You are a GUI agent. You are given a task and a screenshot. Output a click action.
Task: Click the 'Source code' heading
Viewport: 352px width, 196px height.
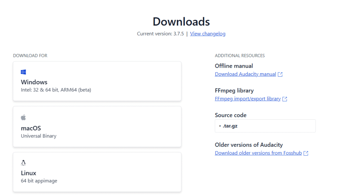tap(231, 115)
